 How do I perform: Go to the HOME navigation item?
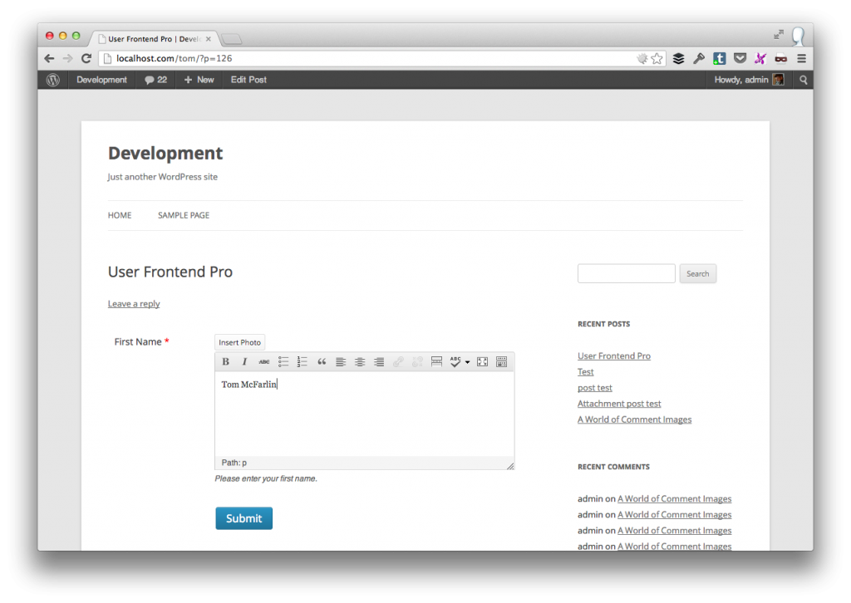[120, 215]
